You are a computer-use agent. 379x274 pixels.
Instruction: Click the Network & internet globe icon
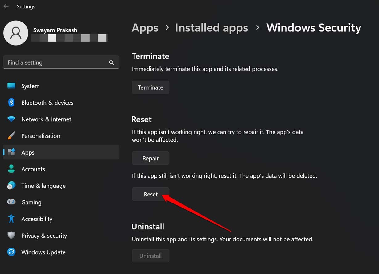(x=11, y=119)
